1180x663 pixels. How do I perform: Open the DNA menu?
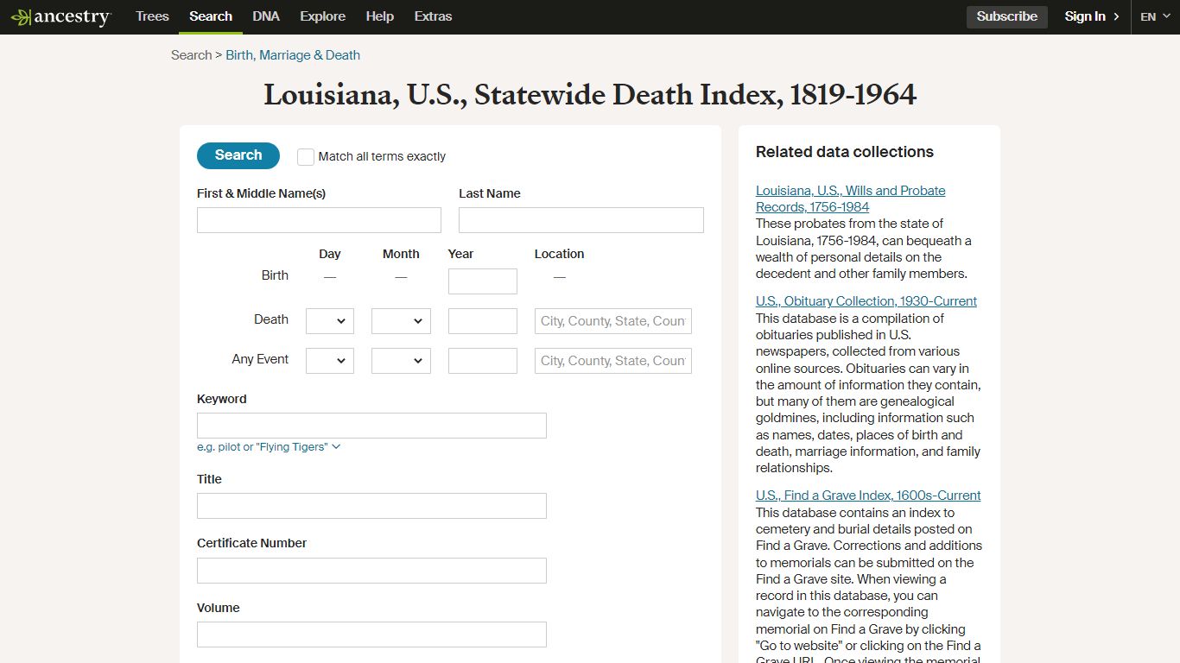click(266, 16)
